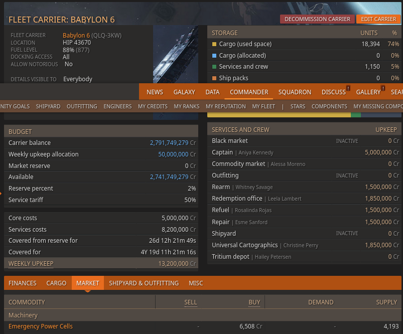This screenshot has height=334, width=403.
Task: Switch to the Cargo tab
Action: coord(56,283)
